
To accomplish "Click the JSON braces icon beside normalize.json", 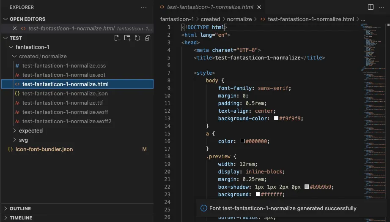I will (17, 94).
